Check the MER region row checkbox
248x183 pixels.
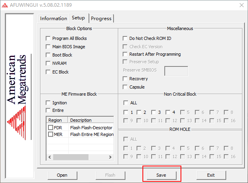[x=51, y=134]
